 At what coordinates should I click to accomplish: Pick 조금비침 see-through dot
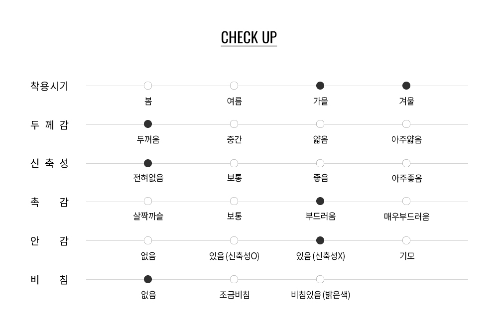coord(234,279)
